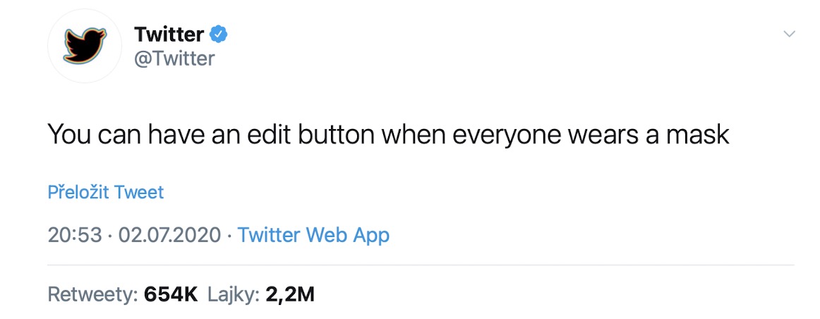The height and width of the screenshot is (319, 820).
Task: Click the Přeložit Tweet link
Action: tap(105, 192)
